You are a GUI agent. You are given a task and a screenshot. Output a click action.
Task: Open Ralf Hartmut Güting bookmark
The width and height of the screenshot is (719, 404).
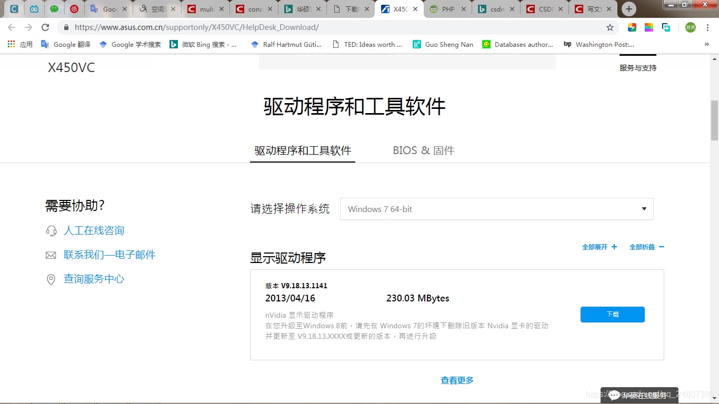click(x=286, y=45)
